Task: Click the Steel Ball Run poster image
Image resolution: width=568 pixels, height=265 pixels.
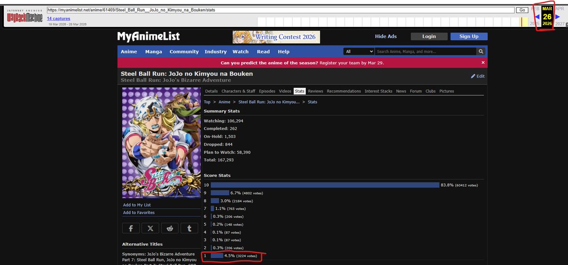Action: [161, 143]
